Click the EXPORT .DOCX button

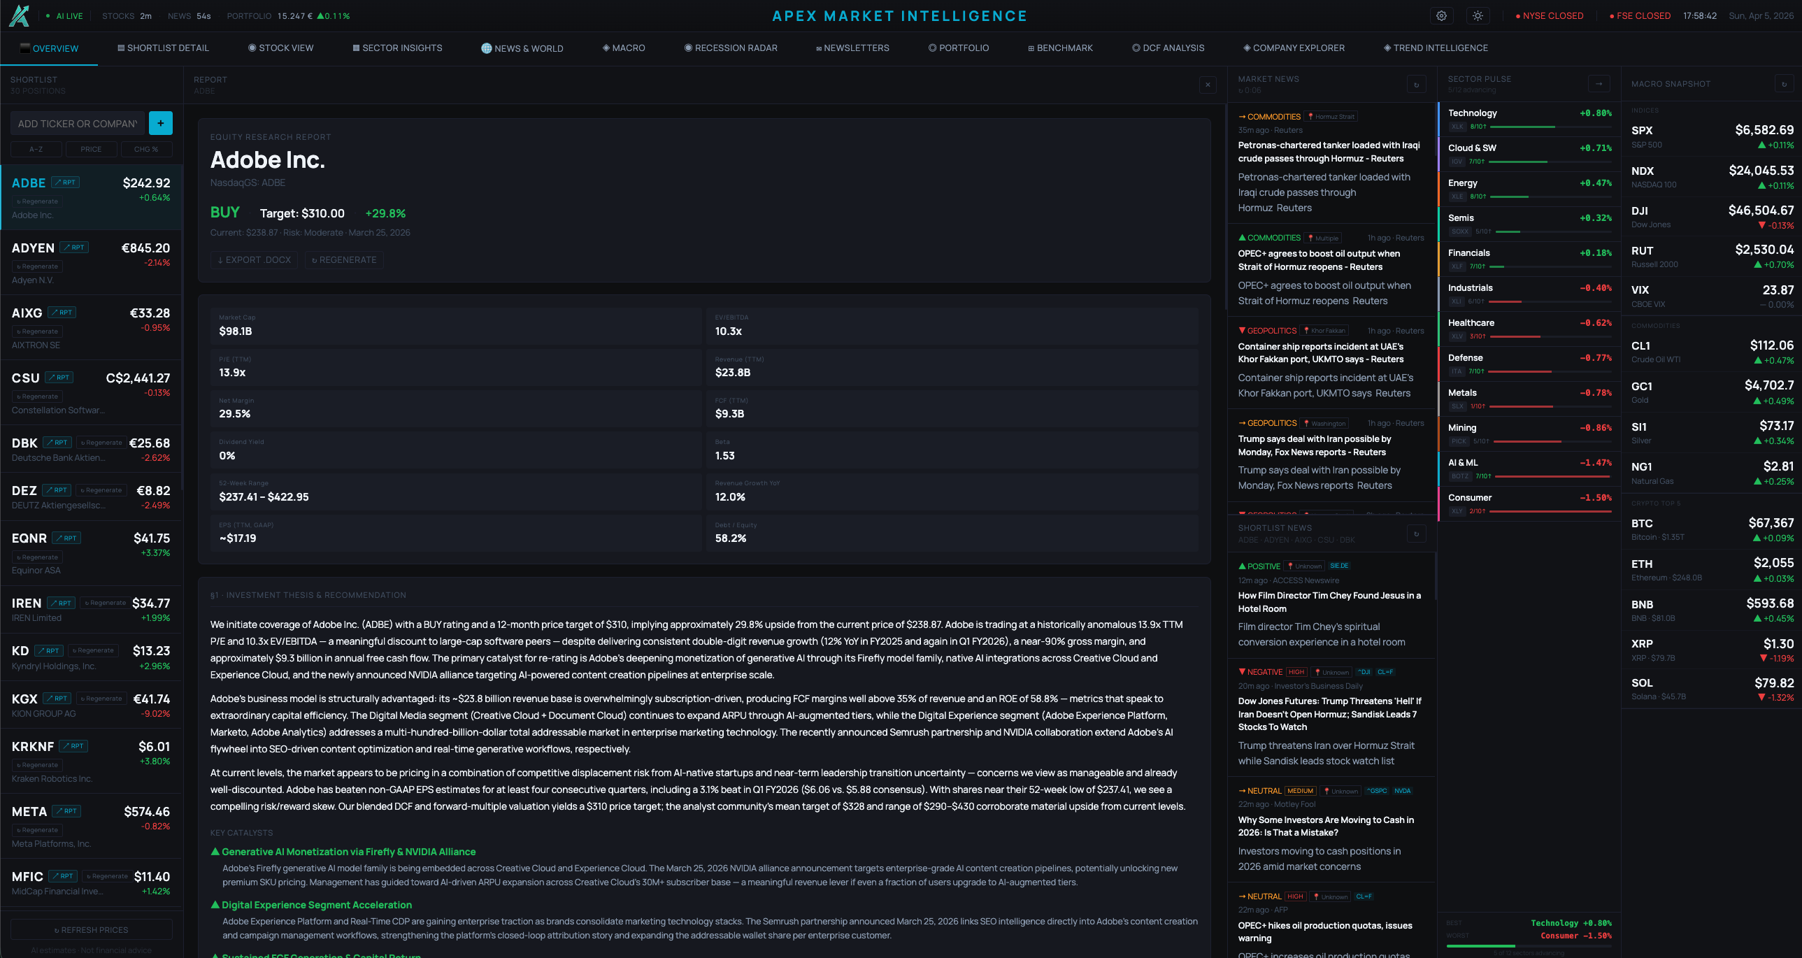(x=254, y=259)
